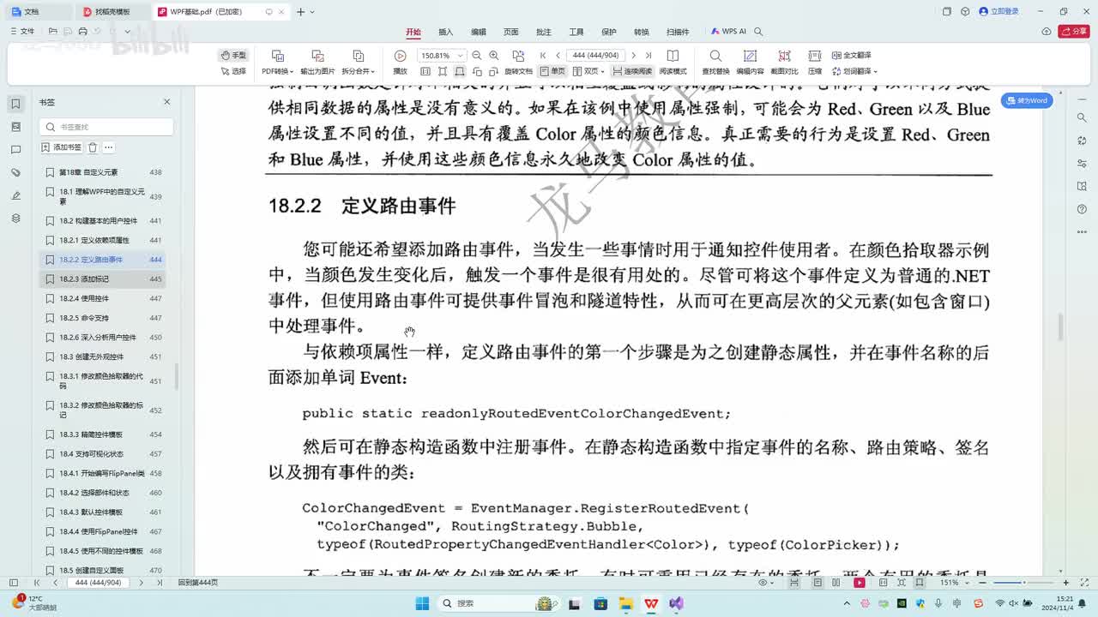Click the red 分享 share button
The height and width of the screenshot is (617, 1098).
(x=1073, y=32)
